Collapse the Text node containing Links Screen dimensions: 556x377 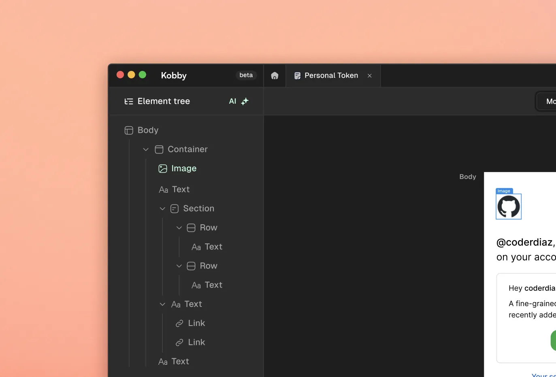(x=162, y=304)
